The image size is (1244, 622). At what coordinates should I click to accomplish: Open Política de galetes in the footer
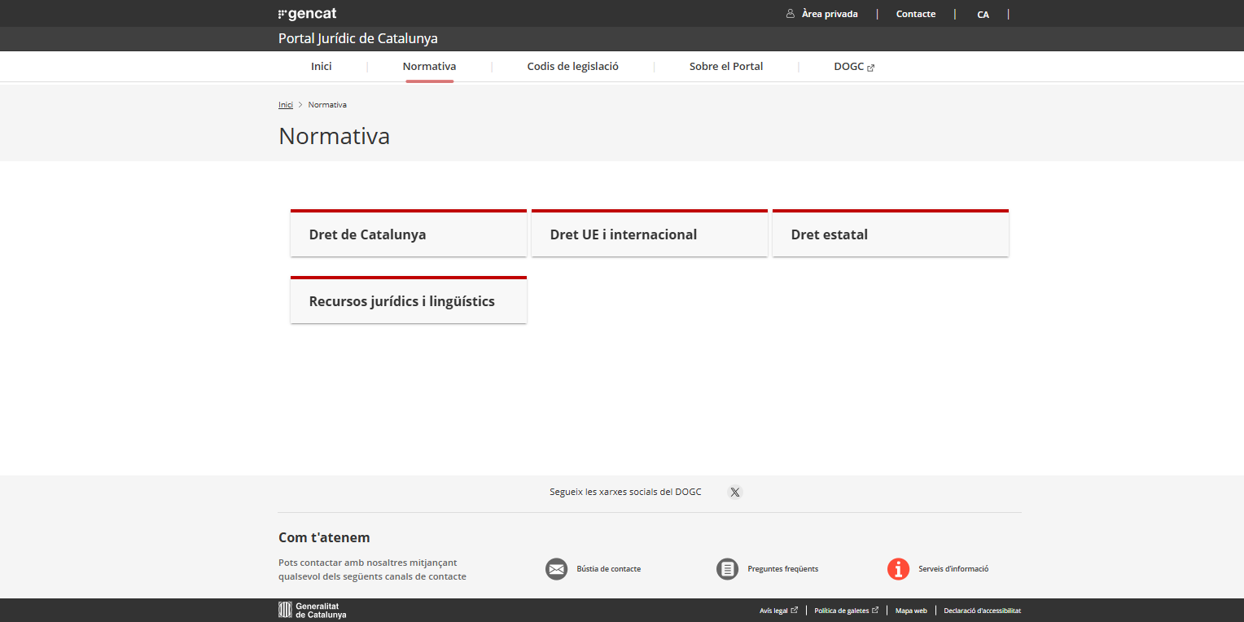843,610
